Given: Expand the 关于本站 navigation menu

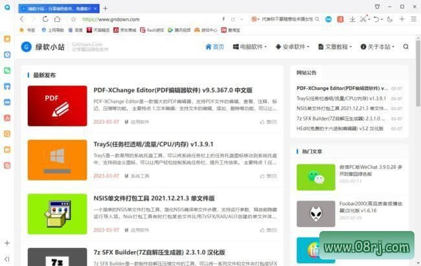Looking at the screenshot, I should tap(377, 47).
